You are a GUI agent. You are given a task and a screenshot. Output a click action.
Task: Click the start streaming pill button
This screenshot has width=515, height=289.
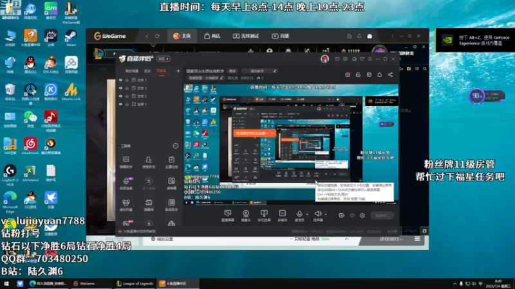pos(382,215)
